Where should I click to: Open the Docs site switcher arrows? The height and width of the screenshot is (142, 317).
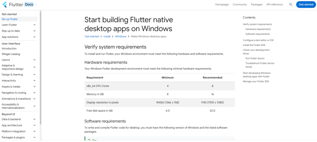coord(36,4)
